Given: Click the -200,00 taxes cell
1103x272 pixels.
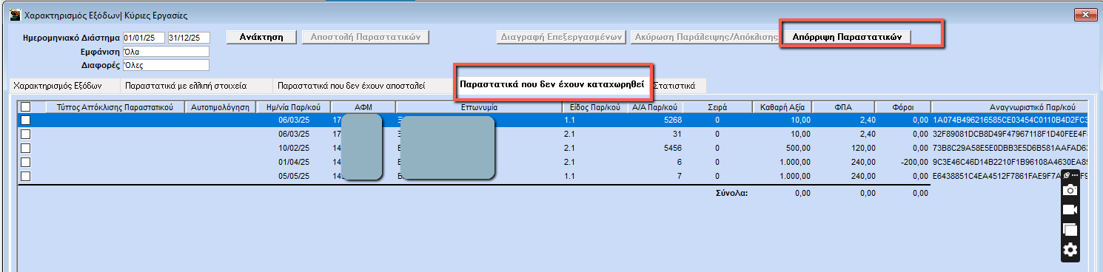Looking at the screenshot, I should (904, 162).
